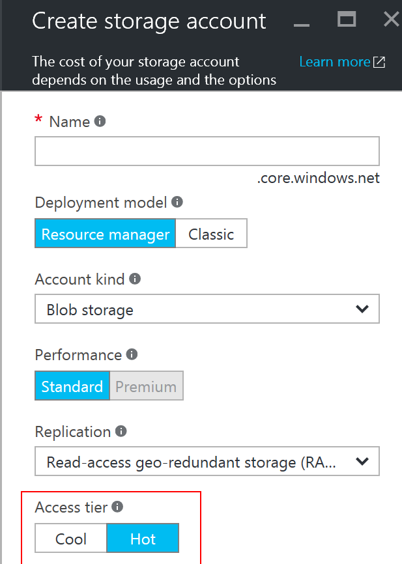Click the storage account Name text field

[x=207, y=151]
